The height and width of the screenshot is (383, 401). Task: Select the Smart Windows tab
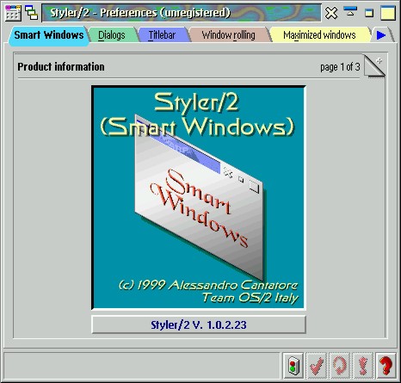(49, 35)
